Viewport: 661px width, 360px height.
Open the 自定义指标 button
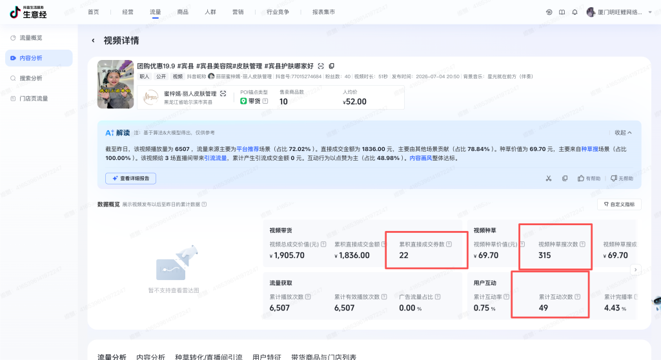[x=619, y=205]
